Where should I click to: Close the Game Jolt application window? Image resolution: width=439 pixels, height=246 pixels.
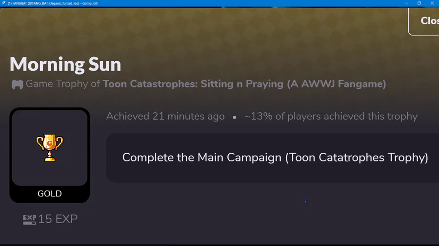click(x=432, y=3)
